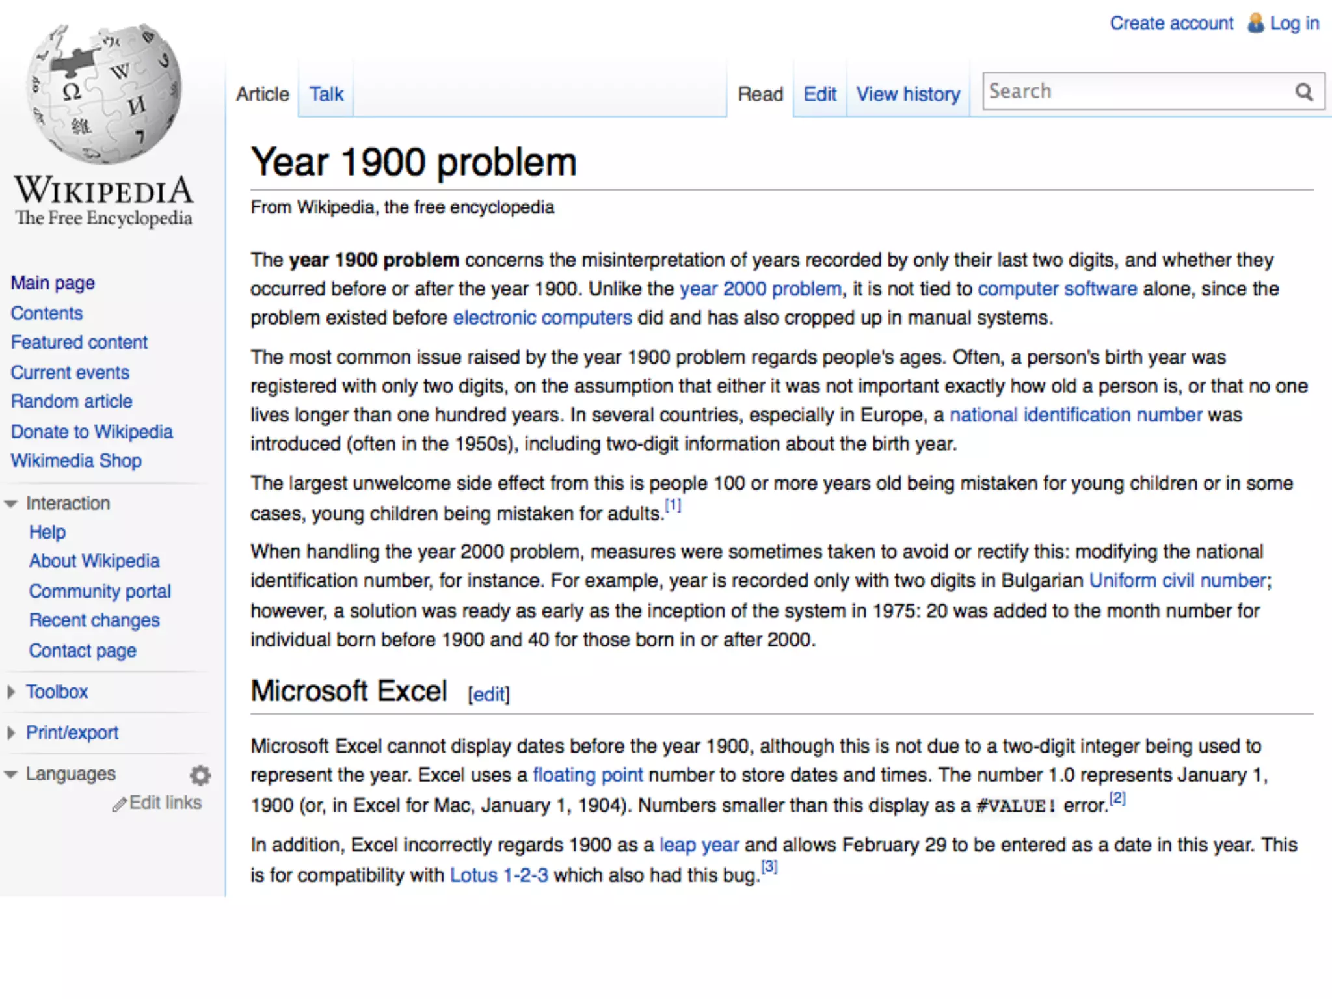Open the Lotus 1-2-3 link
The image size is (1332, 999).
[499, 875]
